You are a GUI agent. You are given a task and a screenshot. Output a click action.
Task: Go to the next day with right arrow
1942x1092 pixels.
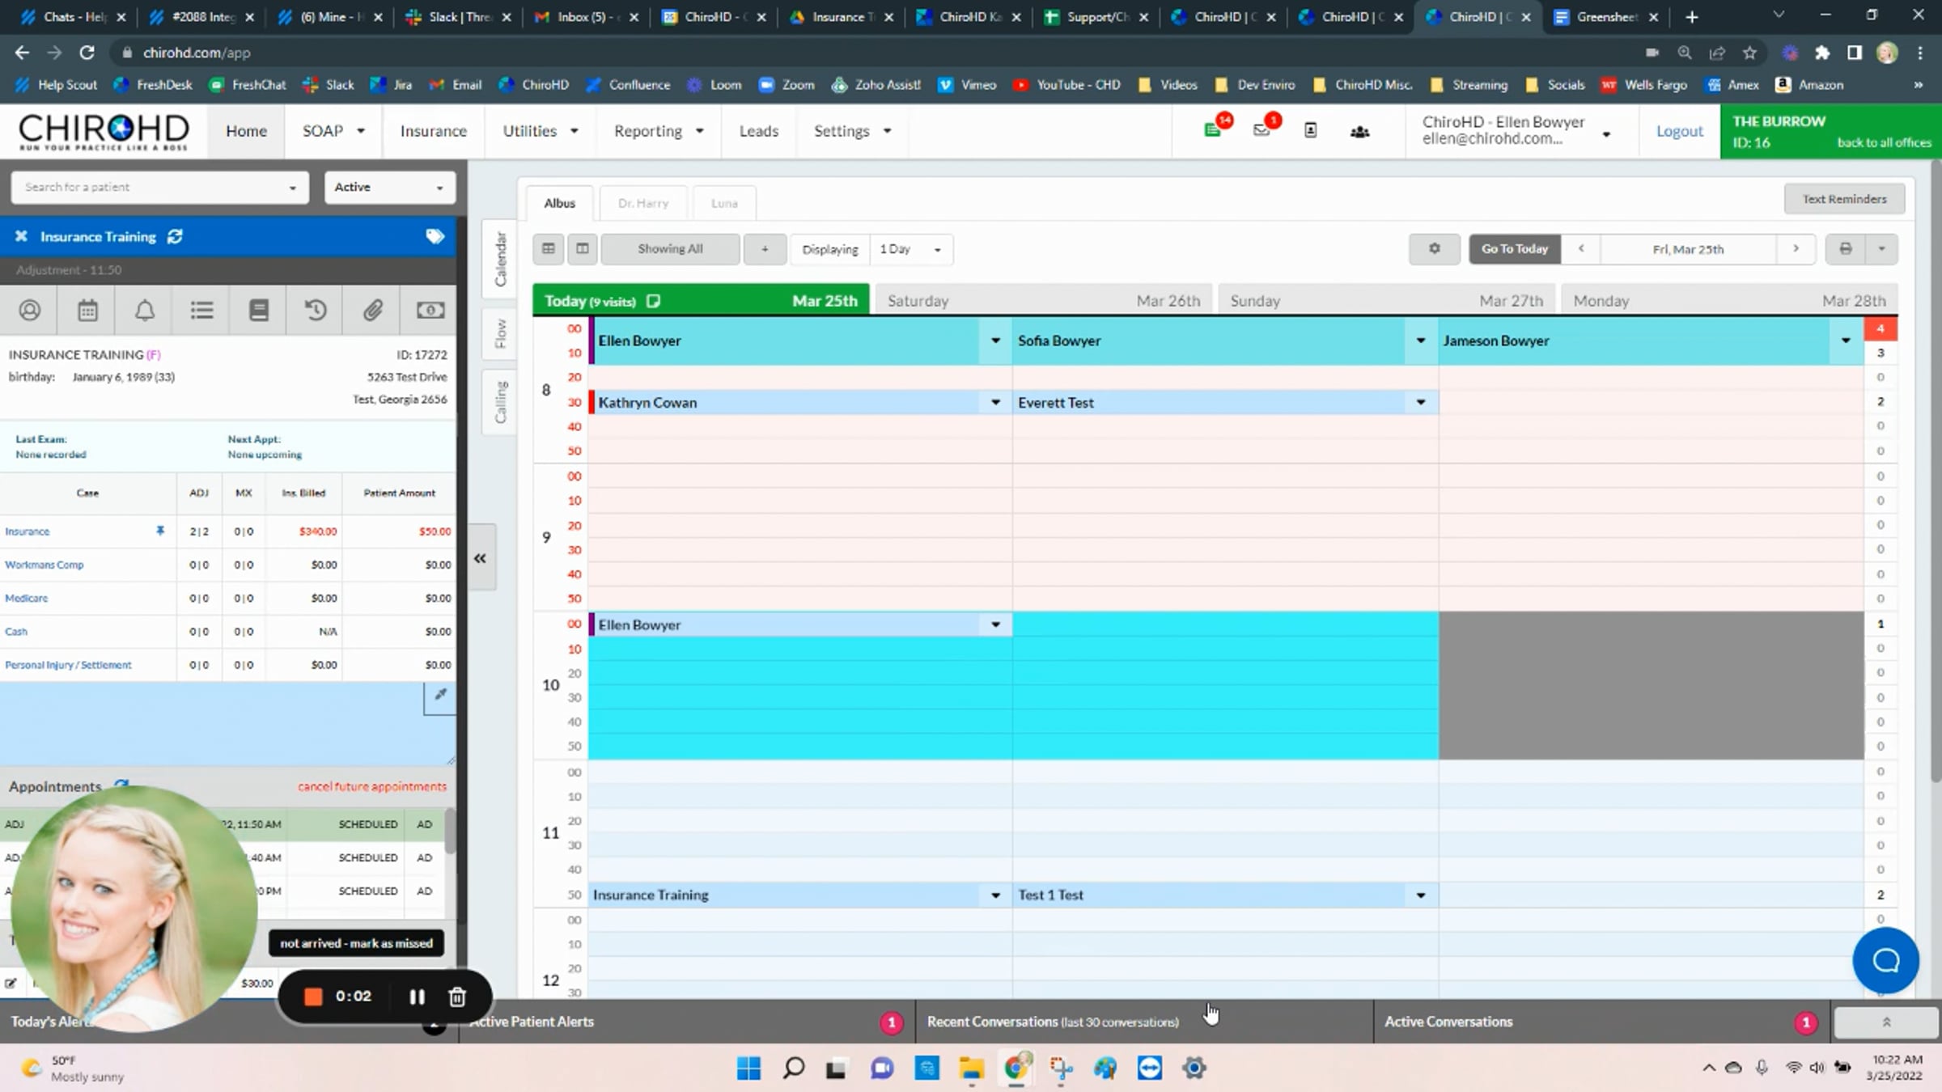click(x=1796, y=249)
